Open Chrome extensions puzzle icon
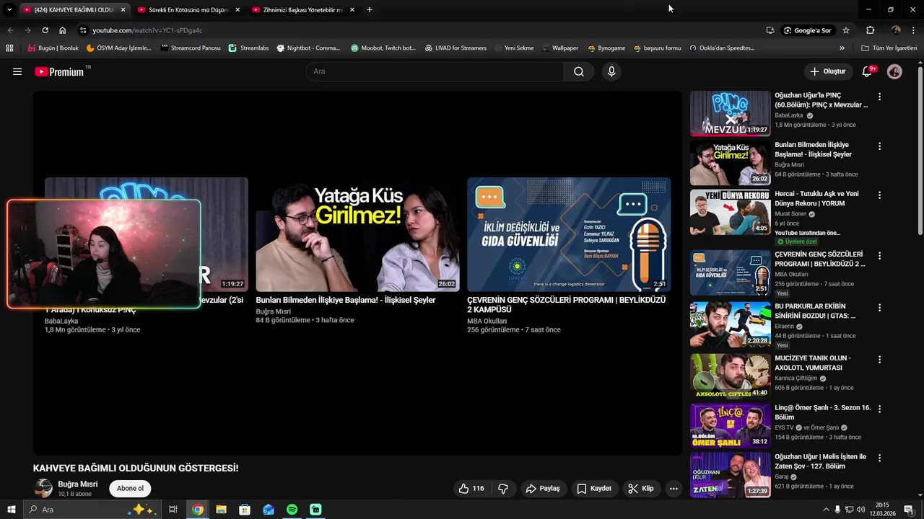The image size is (924, 519). pyautogui.click(x=871, y=30)
